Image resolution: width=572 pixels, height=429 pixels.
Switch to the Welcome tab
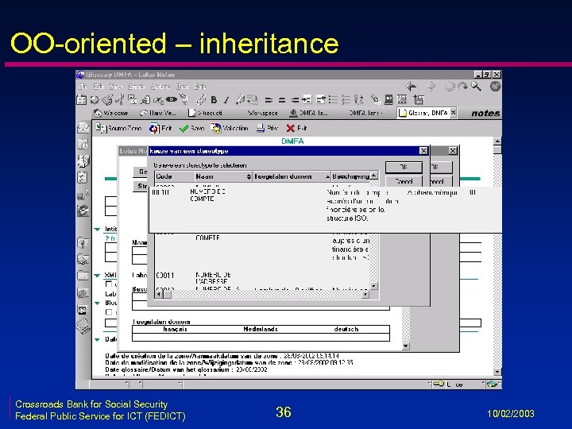pyautogui.click(x=111, y=113)
